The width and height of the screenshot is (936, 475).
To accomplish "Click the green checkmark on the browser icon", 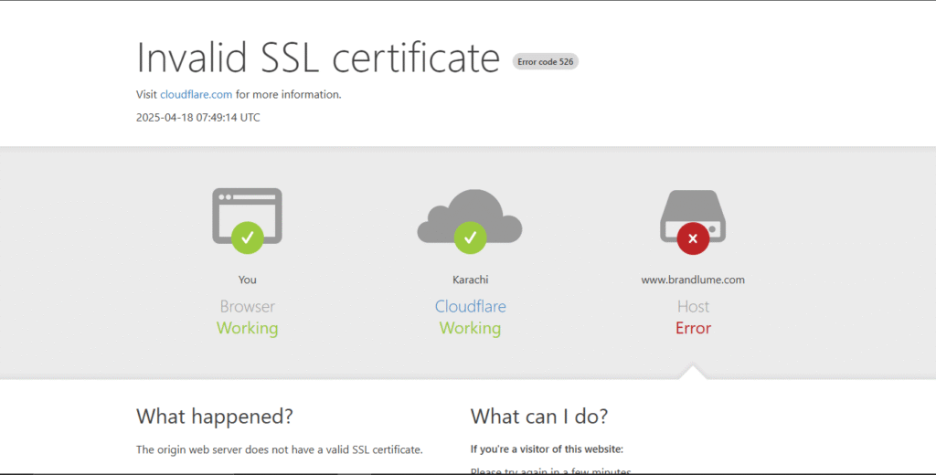I will point(247,237).
